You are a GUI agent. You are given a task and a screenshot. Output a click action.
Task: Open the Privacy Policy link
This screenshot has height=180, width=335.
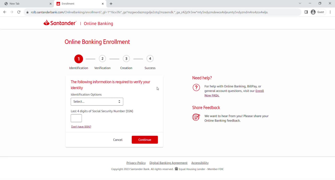[136, 163]
